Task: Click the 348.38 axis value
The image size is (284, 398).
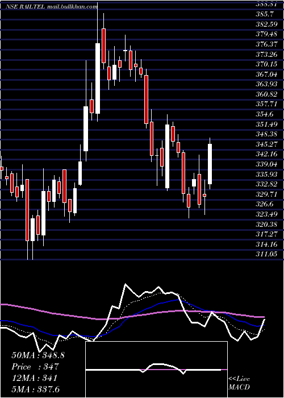Action: tap(266, 134)
